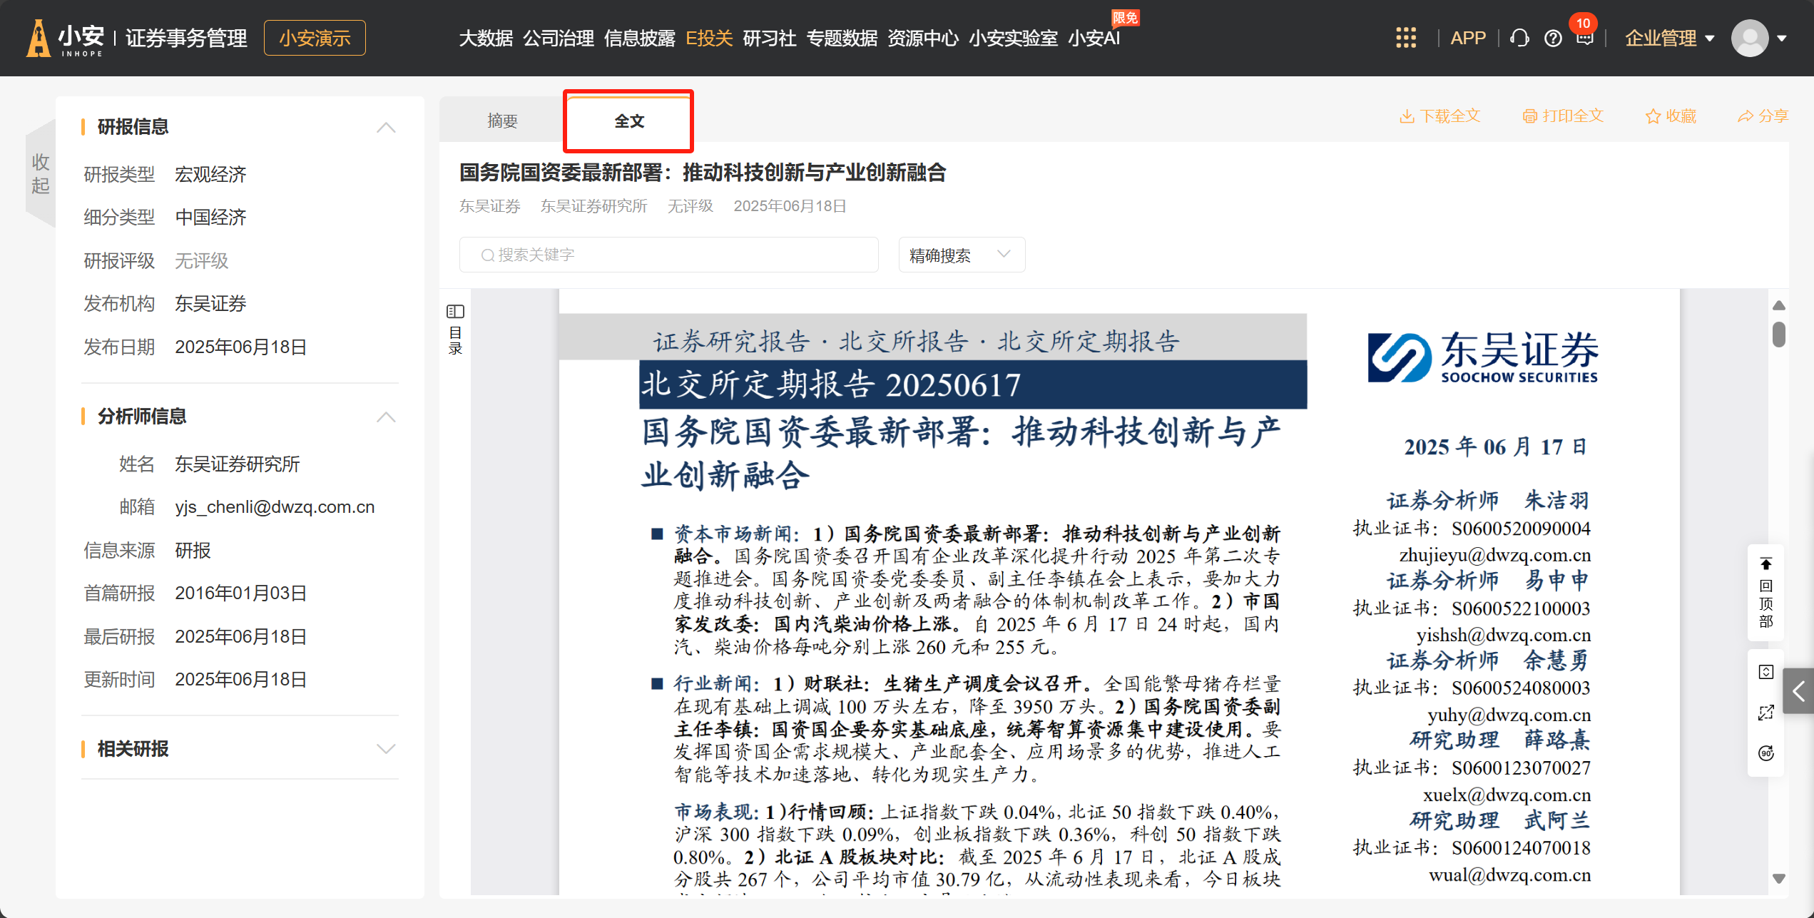Click 打印全文 print button
The image size is (1814, 918).
pos(1563,116)
